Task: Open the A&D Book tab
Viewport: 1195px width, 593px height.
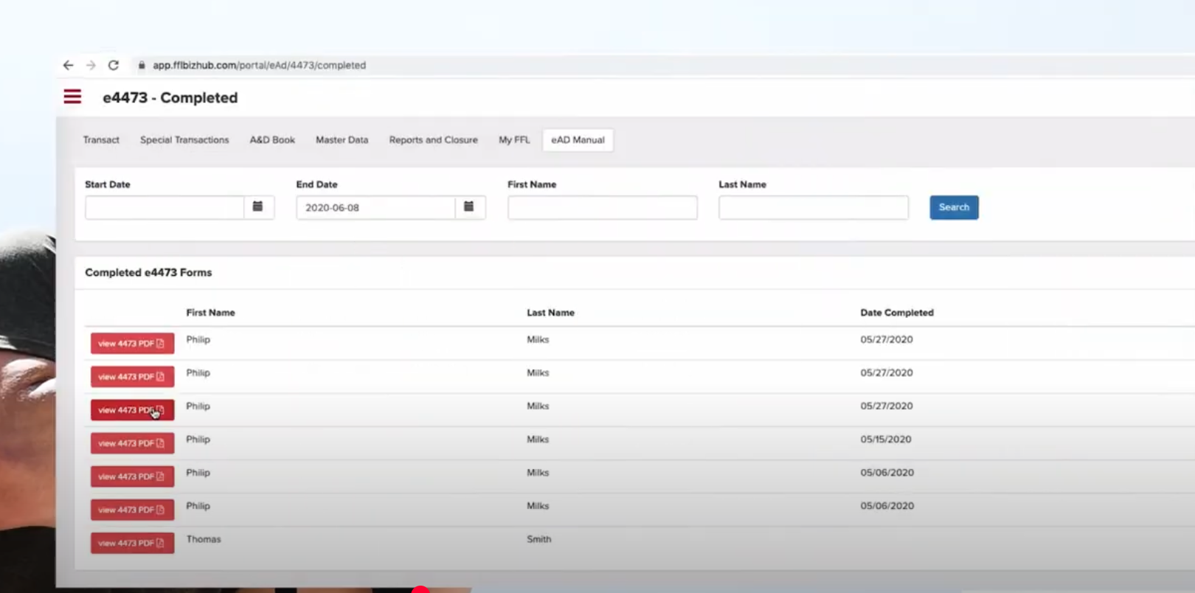Action: tap(272, 140)
